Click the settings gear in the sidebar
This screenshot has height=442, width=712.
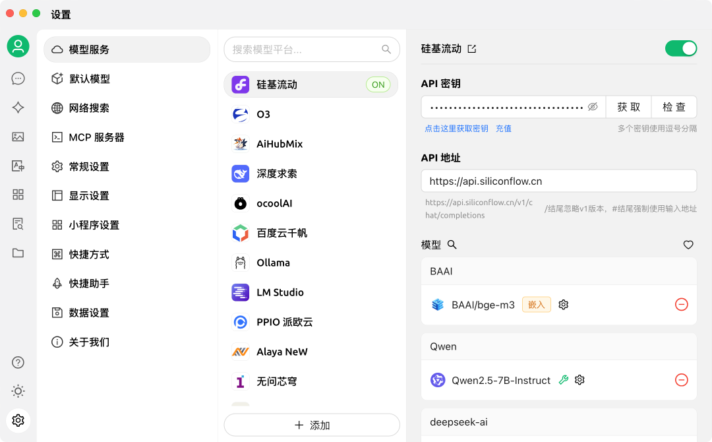pos(18,421)
